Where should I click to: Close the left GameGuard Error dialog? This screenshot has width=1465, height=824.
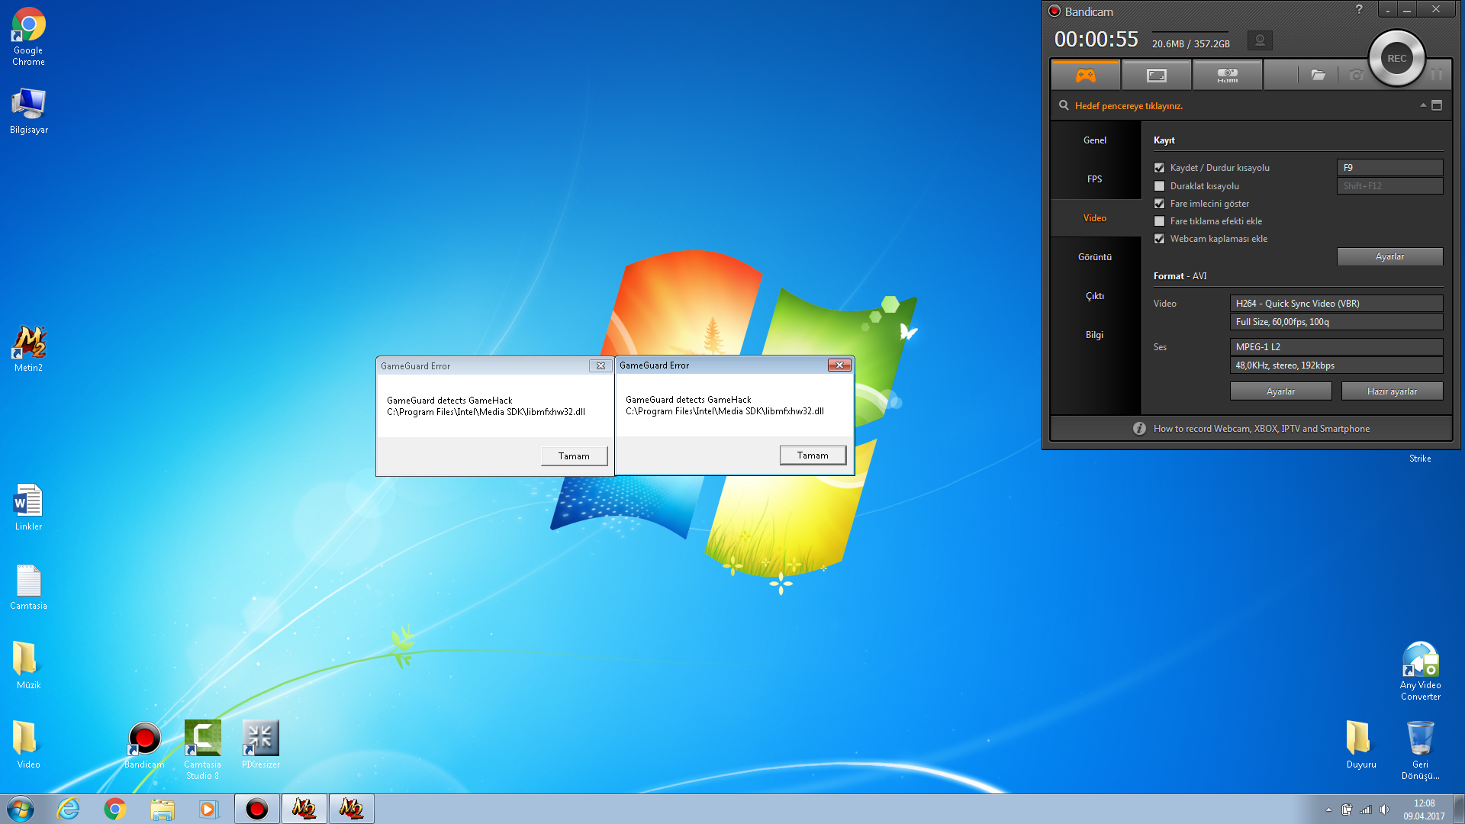[x=600, y=366]
